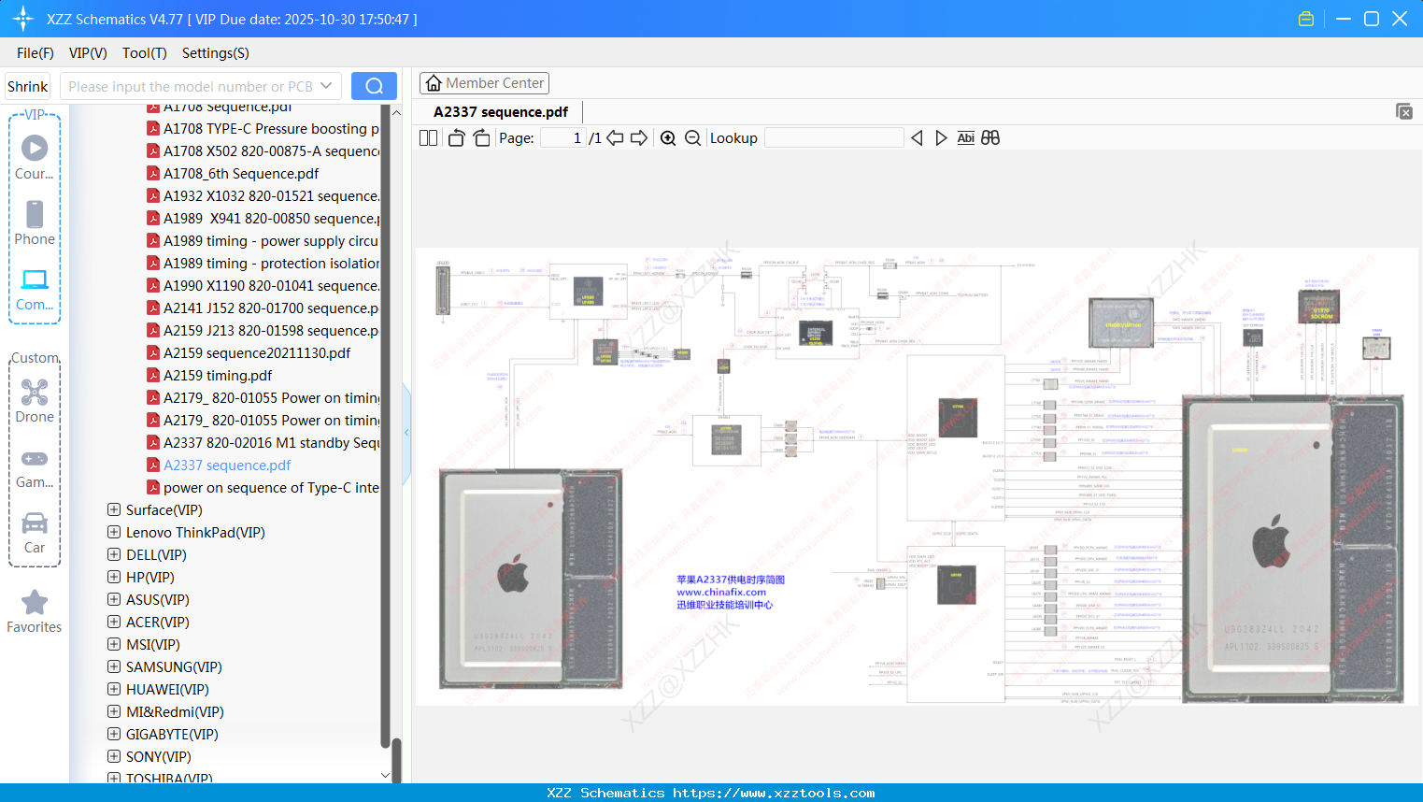Expand the Lenovo ThinkPad(VIP) folder
The height and width of the screenshot is (802, 1423).
(114, 532)
